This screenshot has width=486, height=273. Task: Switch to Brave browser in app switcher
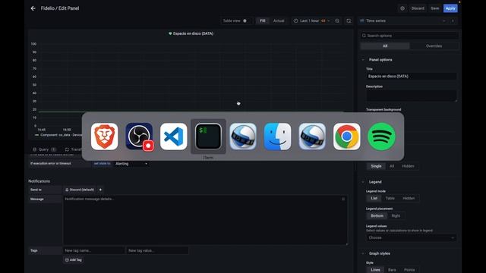105,136
